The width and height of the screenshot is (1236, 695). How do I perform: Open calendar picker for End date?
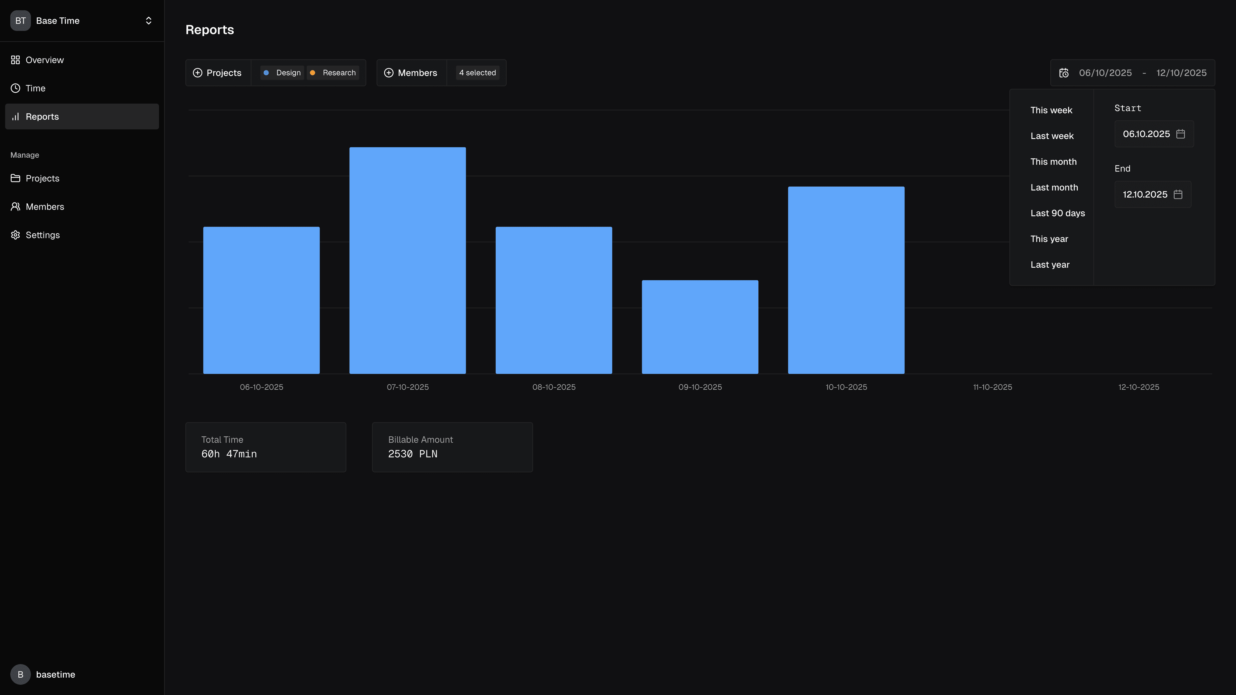[x=1178, y=194]
